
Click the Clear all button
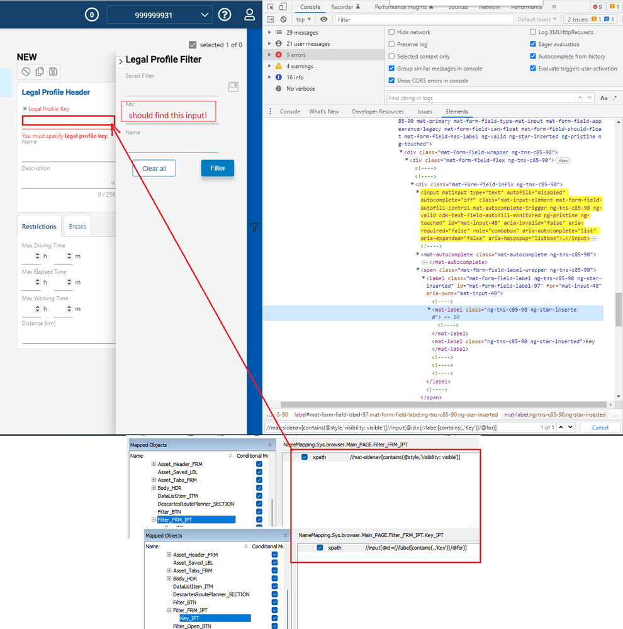154,169
